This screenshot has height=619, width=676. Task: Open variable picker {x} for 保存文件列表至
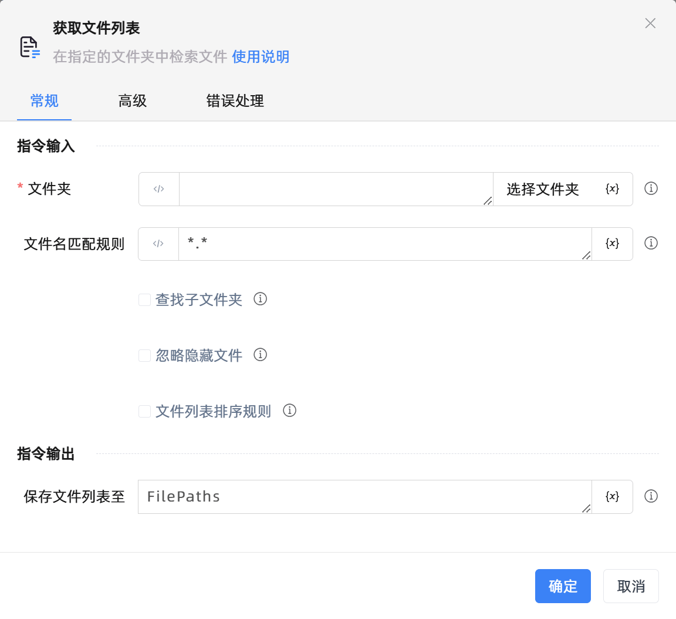(613, 496)
